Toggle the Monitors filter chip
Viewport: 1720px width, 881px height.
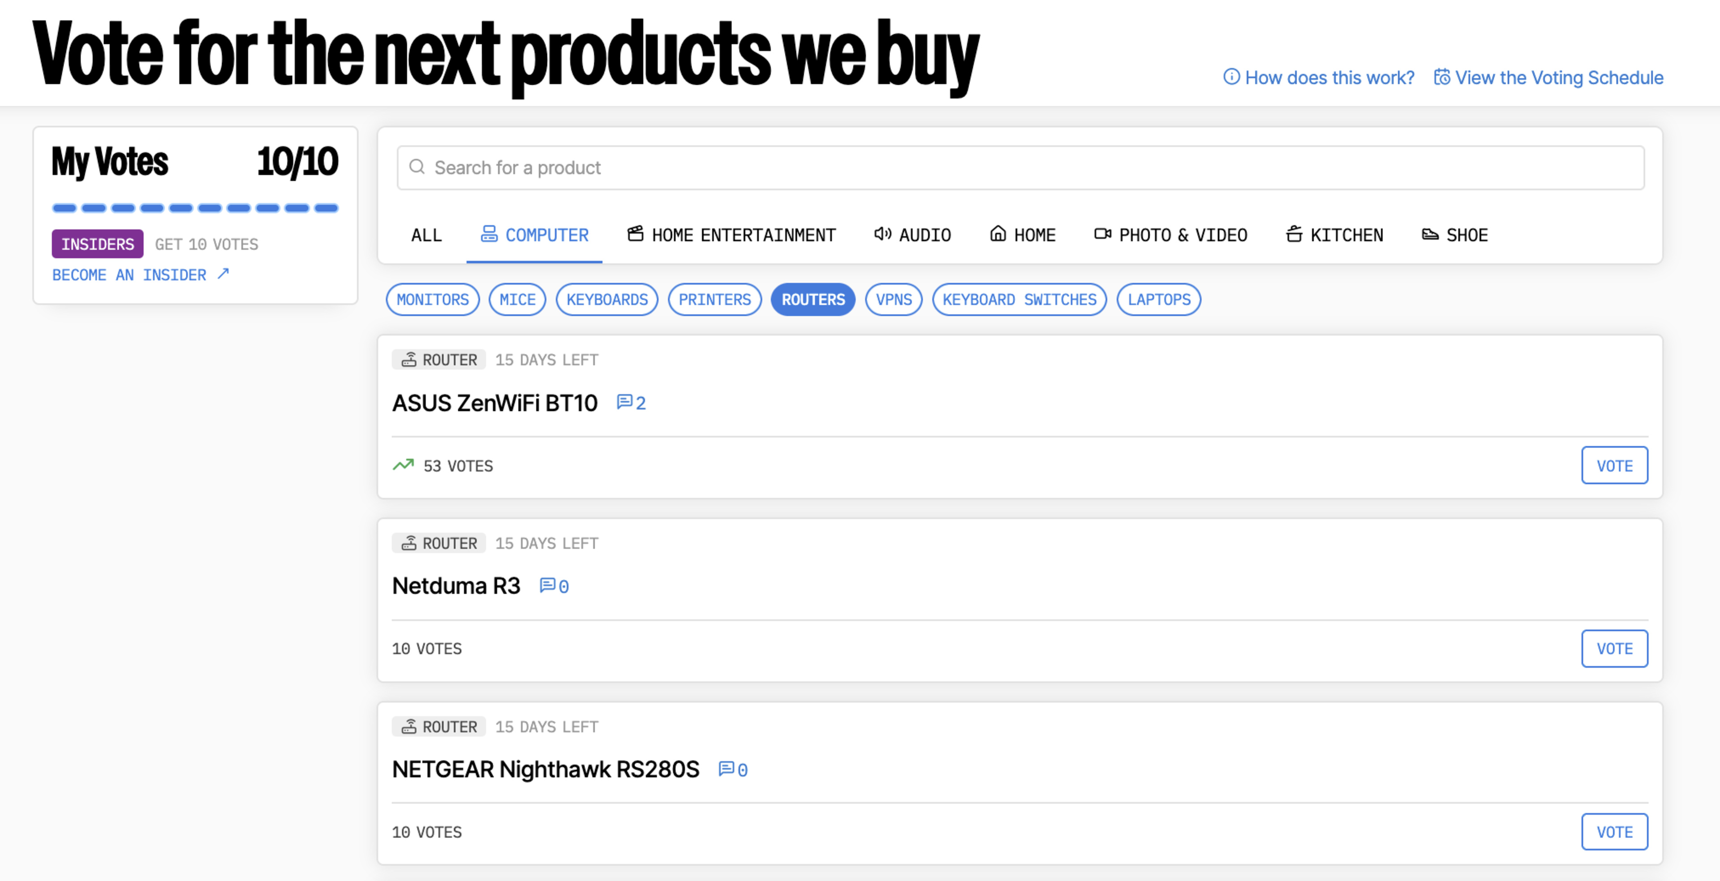(x=433, y=300)
